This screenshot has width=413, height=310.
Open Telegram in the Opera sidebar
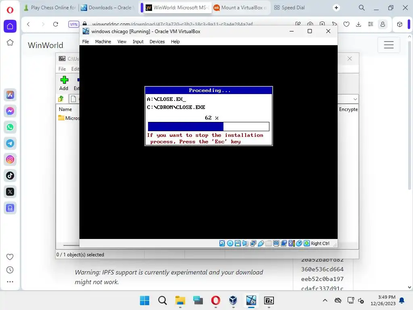(10, 143)
